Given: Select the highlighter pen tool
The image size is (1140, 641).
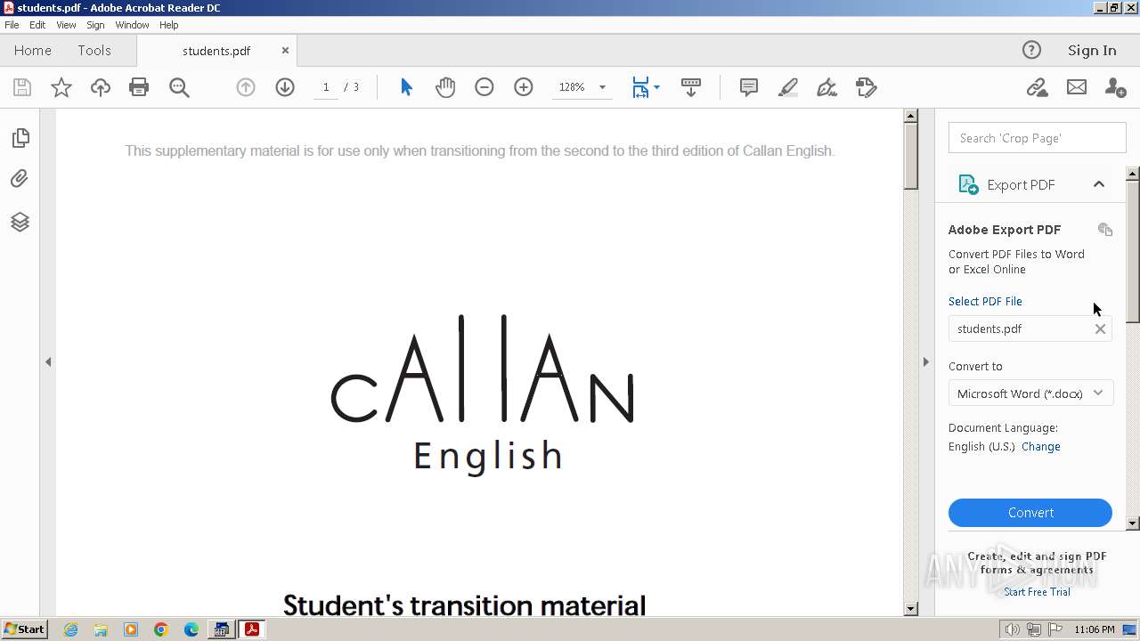Looking at the screenshot, I should 788,87.
